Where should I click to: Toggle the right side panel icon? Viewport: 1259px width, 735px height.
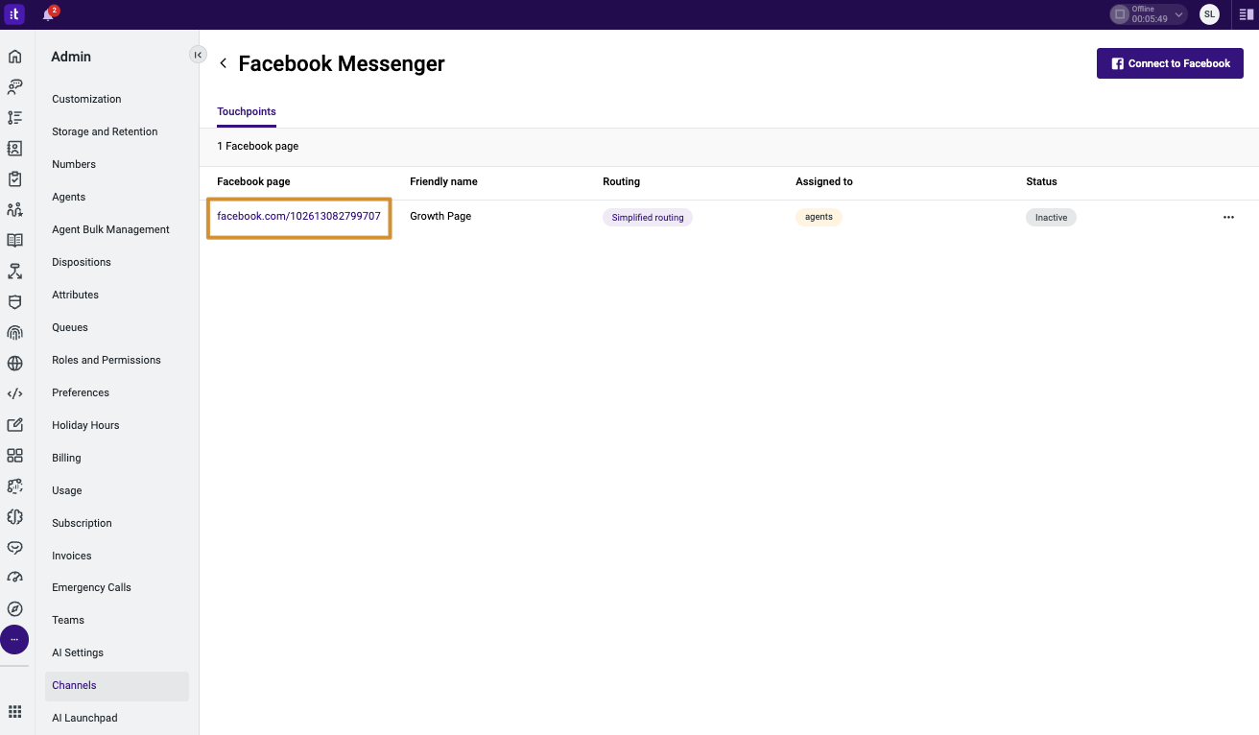[x=1246, y=14]
